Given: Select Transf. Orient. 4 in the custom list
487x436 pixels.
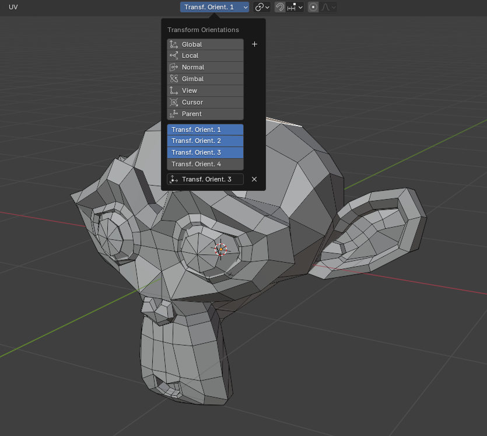Looking at the screenshot, I should pyautogui.click(x=205, y=164).
